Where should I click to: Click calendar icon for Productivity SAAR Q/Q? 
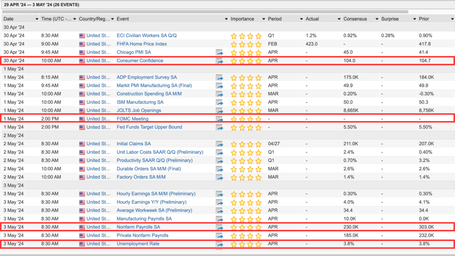click(x=219, y=161)
